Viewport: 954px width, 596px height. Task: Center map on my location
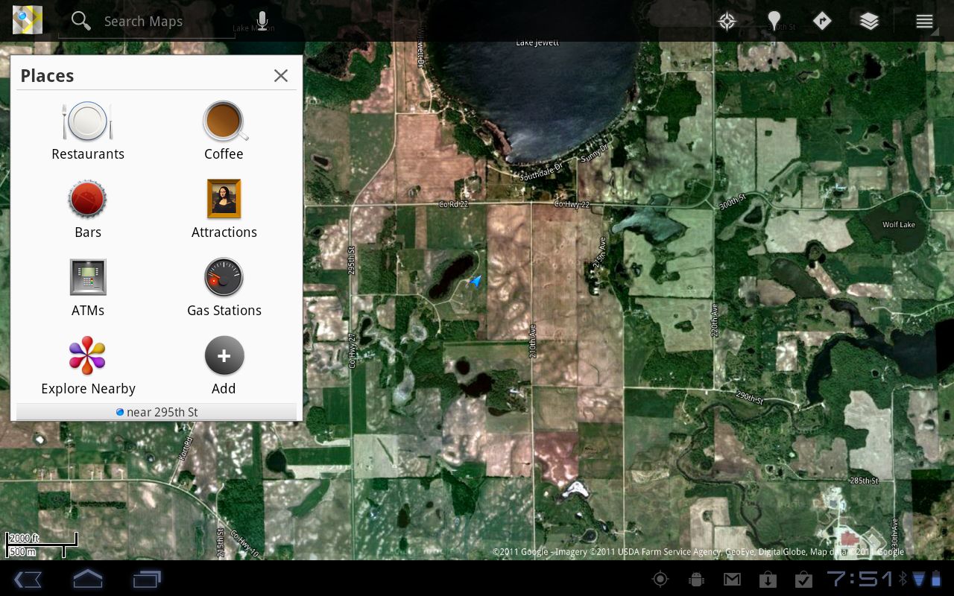[727, 21]
